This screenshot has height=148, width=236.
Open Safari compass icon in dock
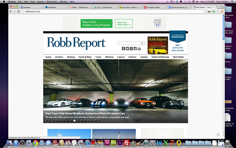(x=42, y=143)
